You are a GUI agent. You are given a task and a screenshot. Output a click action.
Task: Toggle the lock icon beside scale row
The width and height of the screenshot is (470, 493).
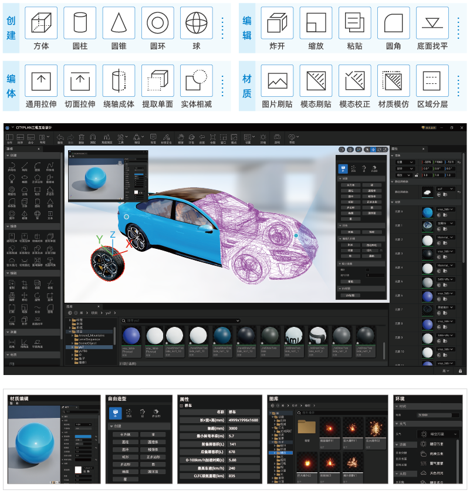417,175
